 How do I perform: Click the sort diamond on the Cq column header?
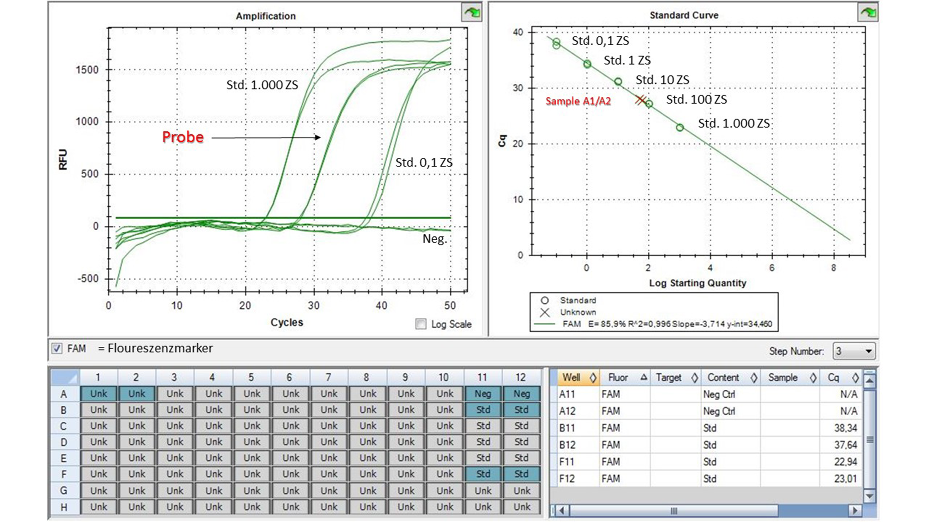[856, 377]
